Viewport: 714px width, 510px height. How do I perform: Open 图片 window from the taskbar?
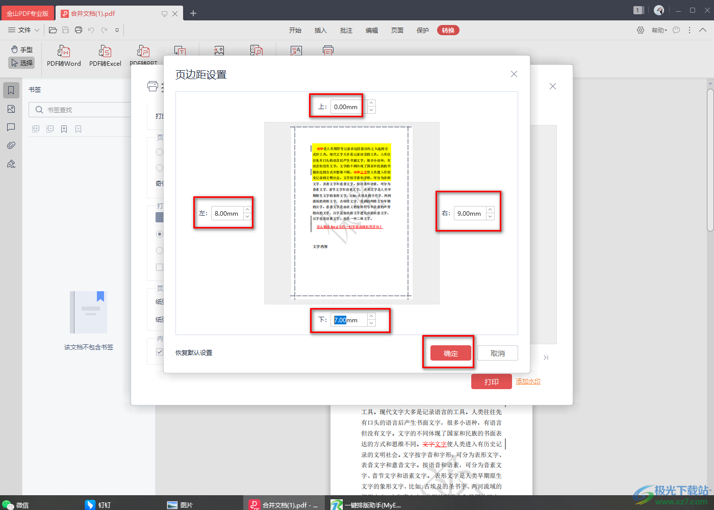coord(180,505)
